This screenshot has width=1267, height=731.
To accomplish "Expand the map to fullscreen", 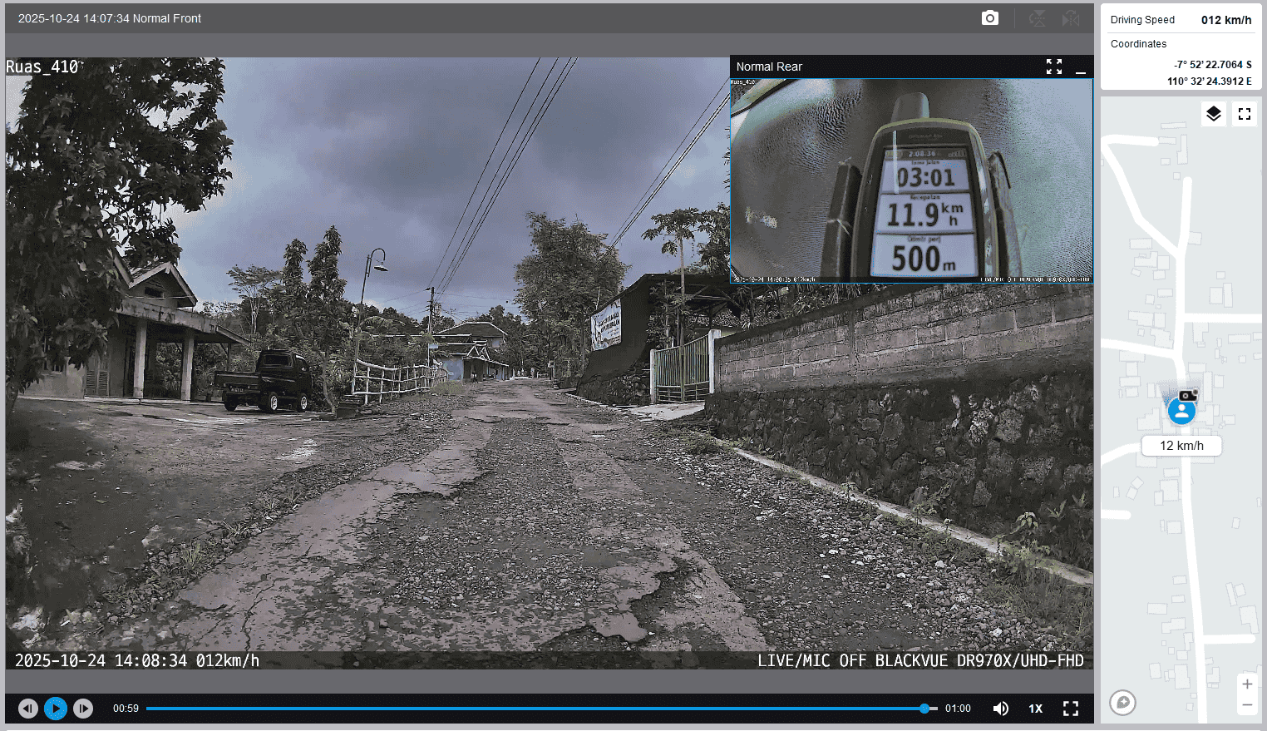I will point(1244,114).
